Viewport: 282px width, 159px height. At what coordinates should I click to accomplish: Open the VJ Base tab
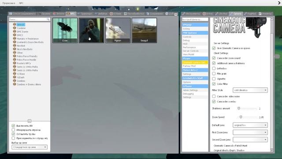pyautogui.click(x=115, y=14)
